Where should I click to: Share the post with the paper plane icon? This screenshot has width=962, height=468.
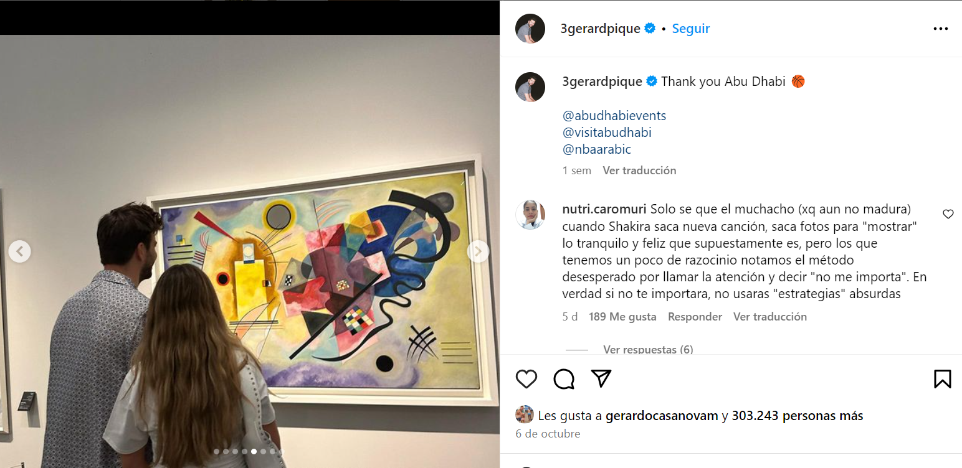[601, 379]
